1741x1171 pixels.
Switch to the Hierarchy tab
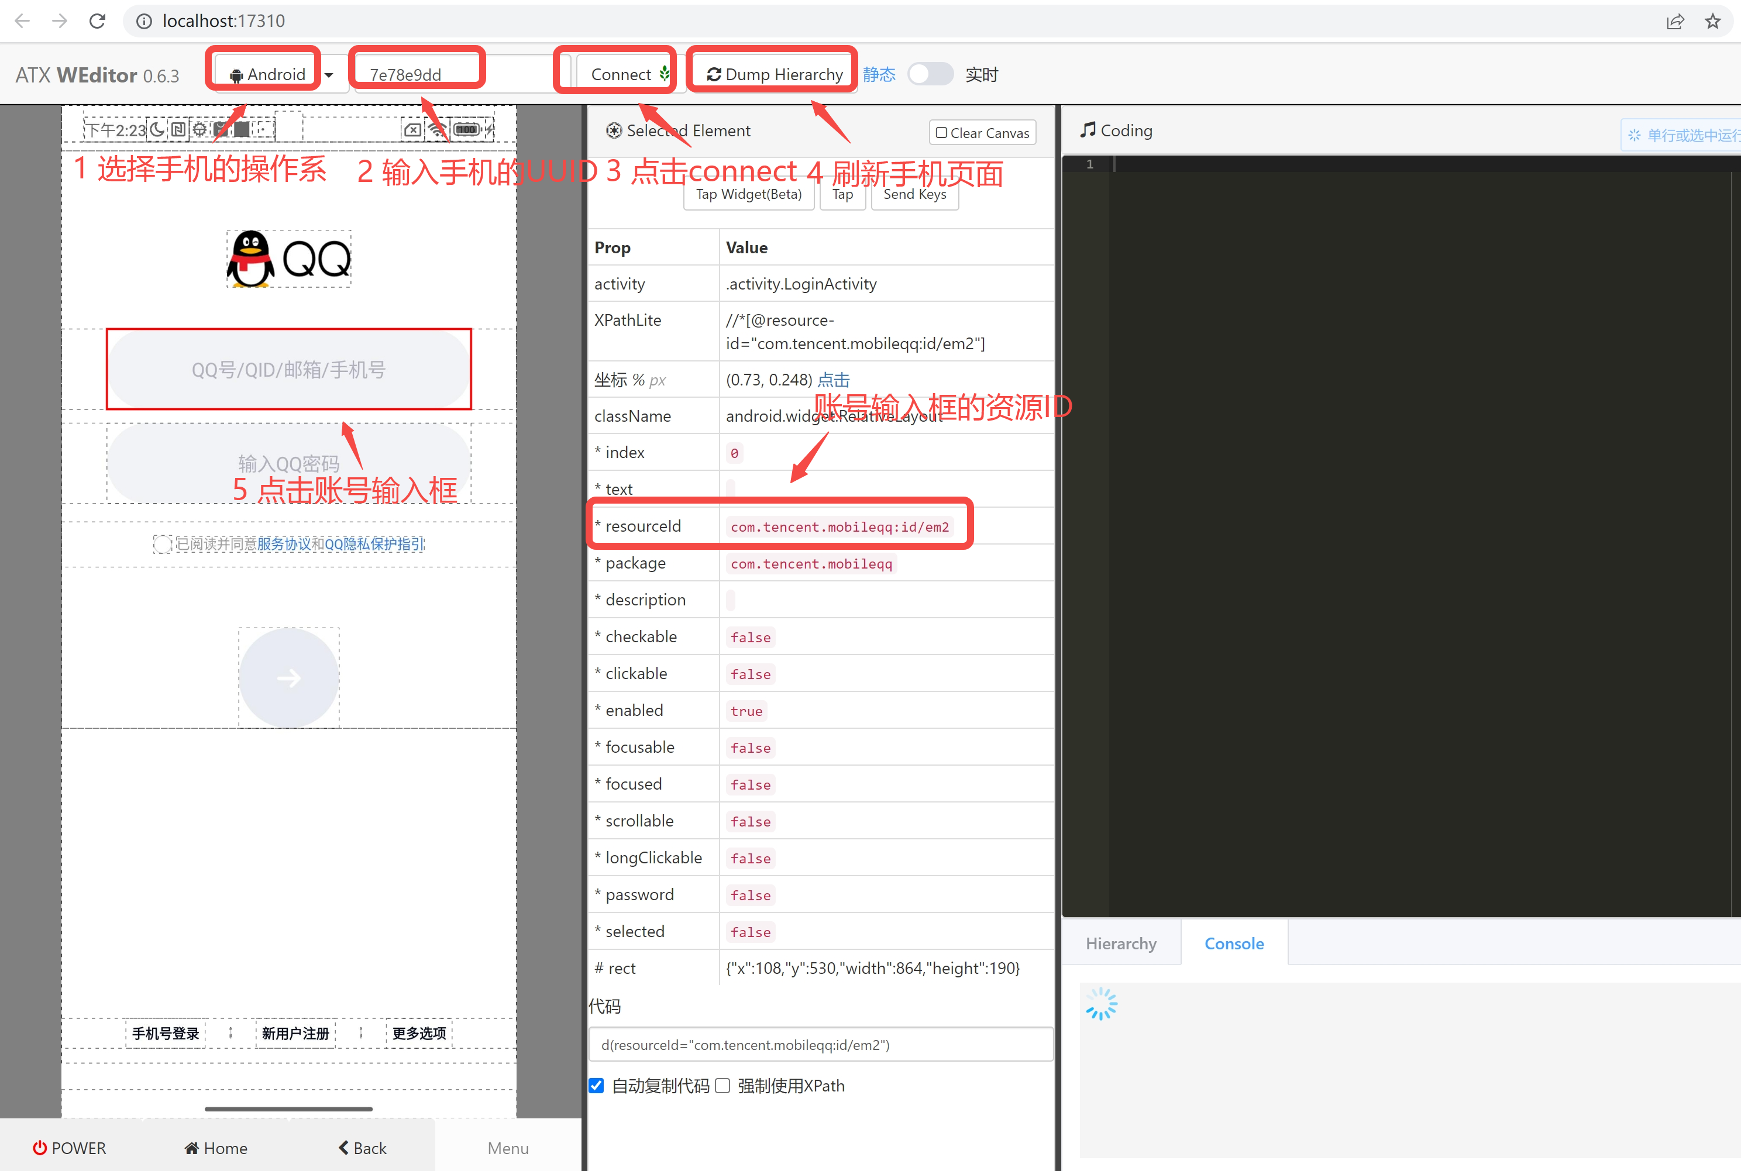point(1121,943)
